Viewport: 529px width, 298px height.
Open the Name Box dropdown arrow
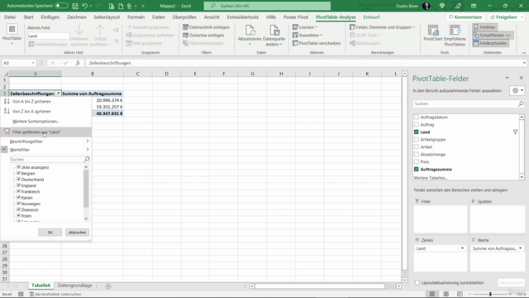coord(33,63)
